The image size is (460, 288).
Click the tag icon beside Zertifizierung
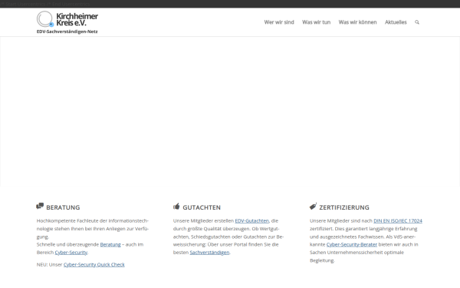313,206
